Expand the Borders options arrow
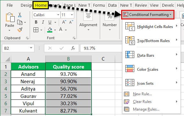Viewport: 184px width, 116px height. (41, 30)
